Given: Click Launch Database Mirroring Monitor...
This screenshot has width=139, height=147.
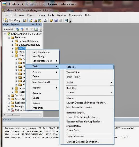Looking at the screenshot, I should (87, 103).
